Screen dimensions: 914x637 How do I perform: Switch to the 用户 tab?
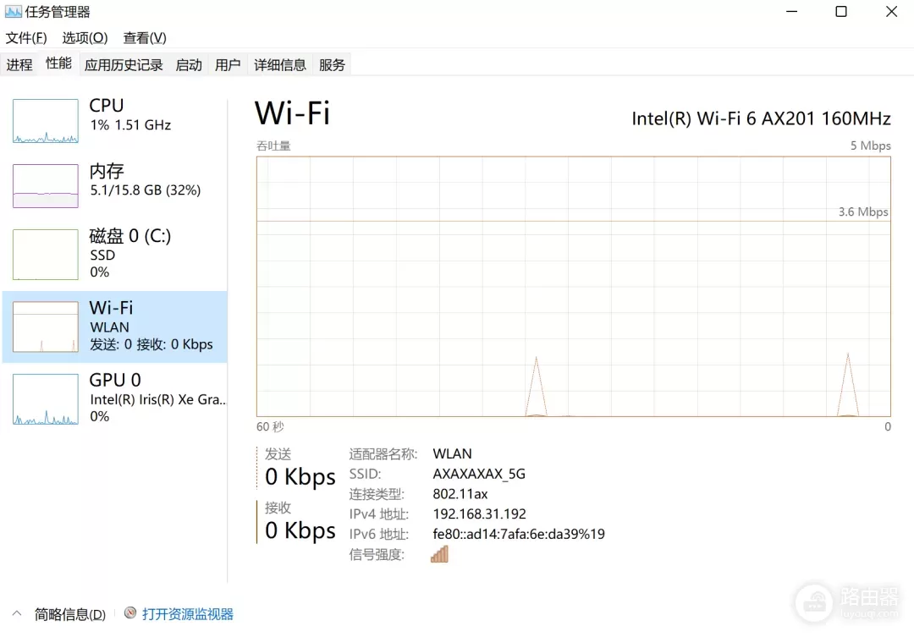pos(228,65)
